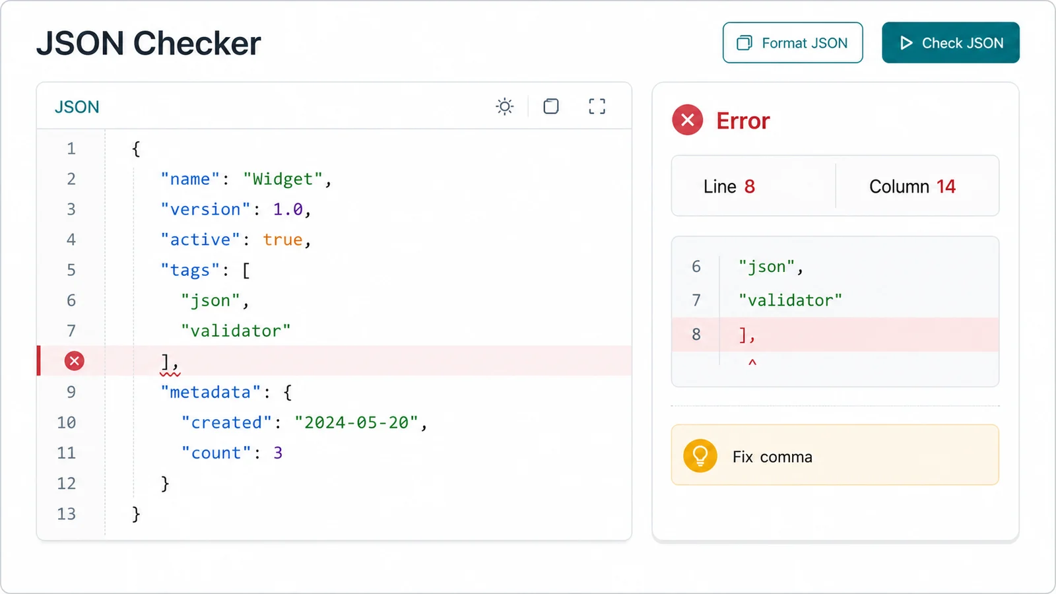Image resolution: width=1056 pixels, height=594 pixels.
Task: Run the Check JSON button
Action: point(950,43)
